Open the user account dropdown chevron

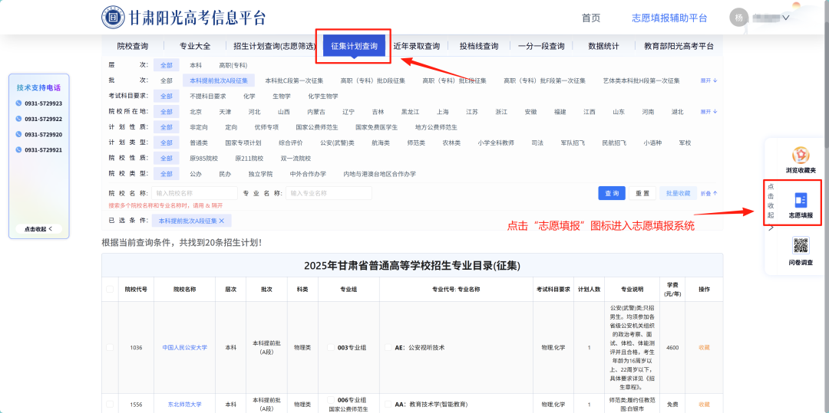point(786,18)
